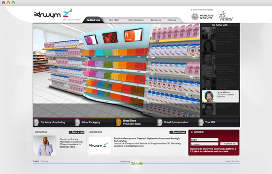The image size is (272, 174).
Task: Click the Login input field
Action: click(x=204, y=140)
